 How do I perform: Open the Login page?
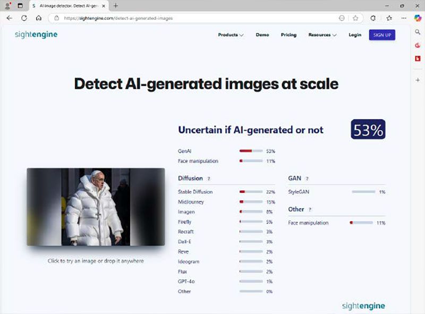[355, 35]
